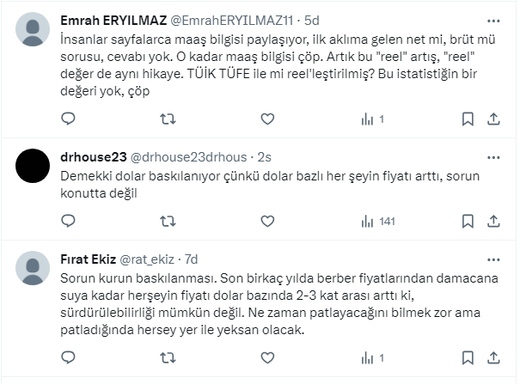Bookmark drhouse23's tweet
This screenshot has width=520, height=384.
tap(468, 222)
